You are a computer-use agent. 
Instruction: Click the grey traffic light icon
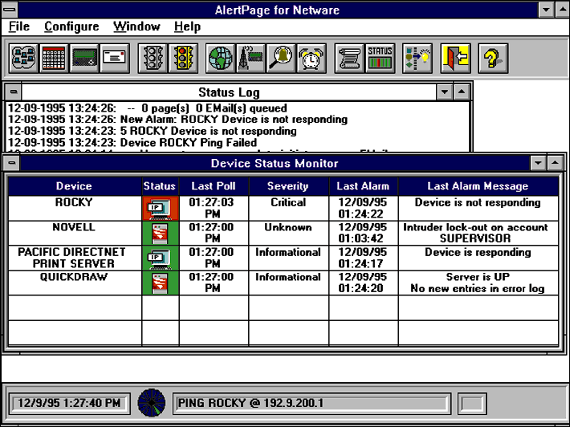[x=153, y=58]
